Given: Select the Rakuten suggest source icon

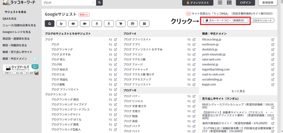Looking at the screenshot, I should [109, 24].
